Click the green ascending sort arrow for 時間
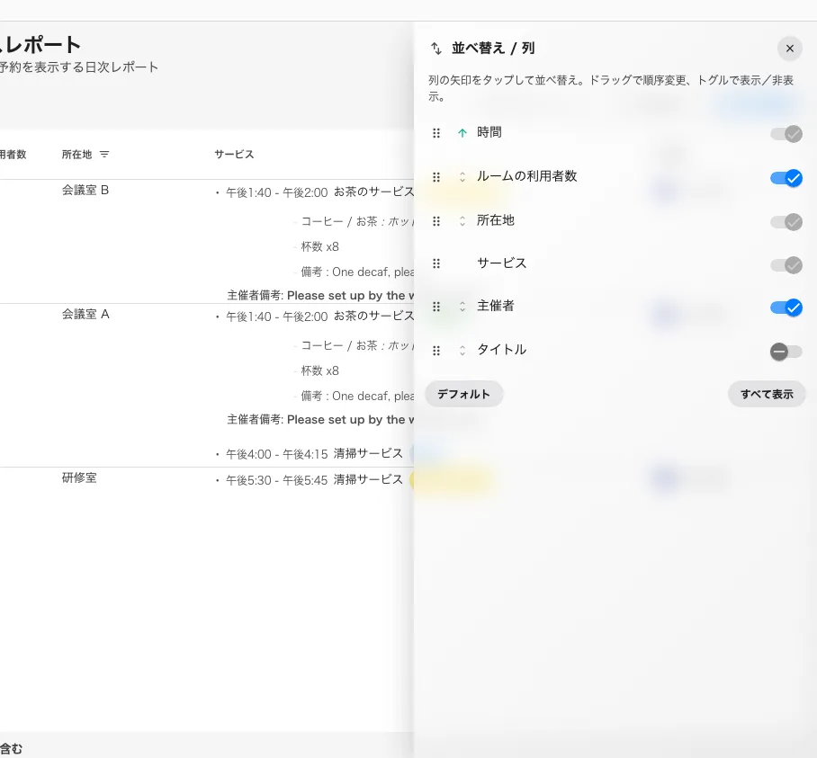Viewport: 817px width, 758px height. tap(462, 133)
